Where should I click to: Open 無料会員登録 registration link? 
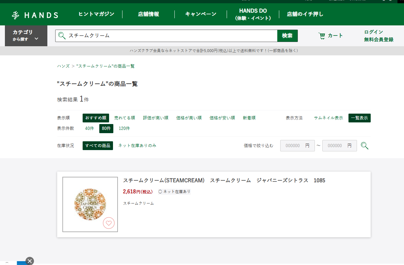(379, 40)
